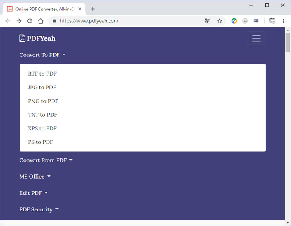The height and width of the screenshot is (226, 291).
Task: Collapse the Convert To PDF dropdown
Action: pyautogui.click(x=42, y=55)
